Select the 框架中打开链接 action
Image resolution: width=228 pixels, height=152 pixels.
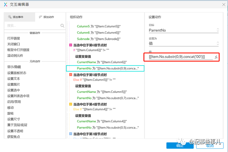click(x=19, y=50)
